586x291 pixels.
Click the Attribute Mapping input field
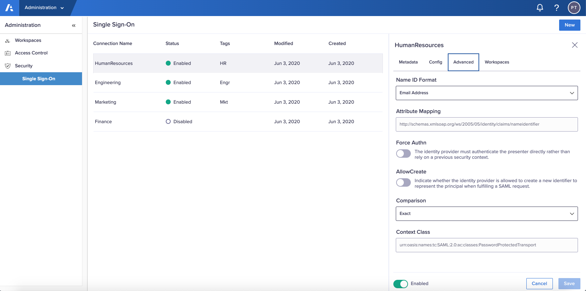[487, 124]
